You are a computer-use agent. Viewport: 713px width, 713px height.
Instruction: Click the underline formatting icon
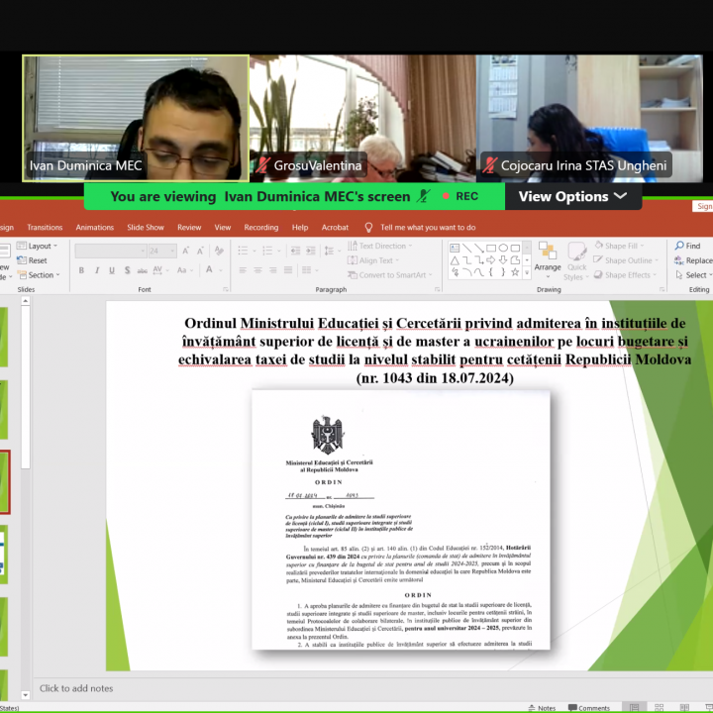pos(109,270)
